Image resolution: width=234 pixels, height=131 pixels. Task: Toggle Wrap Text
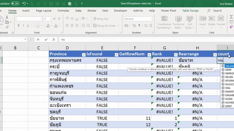pyautogui.click(x=101, y=19)
